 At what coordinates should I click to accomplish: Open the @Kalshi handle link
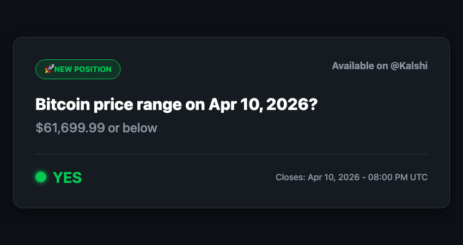coord(410,66)
